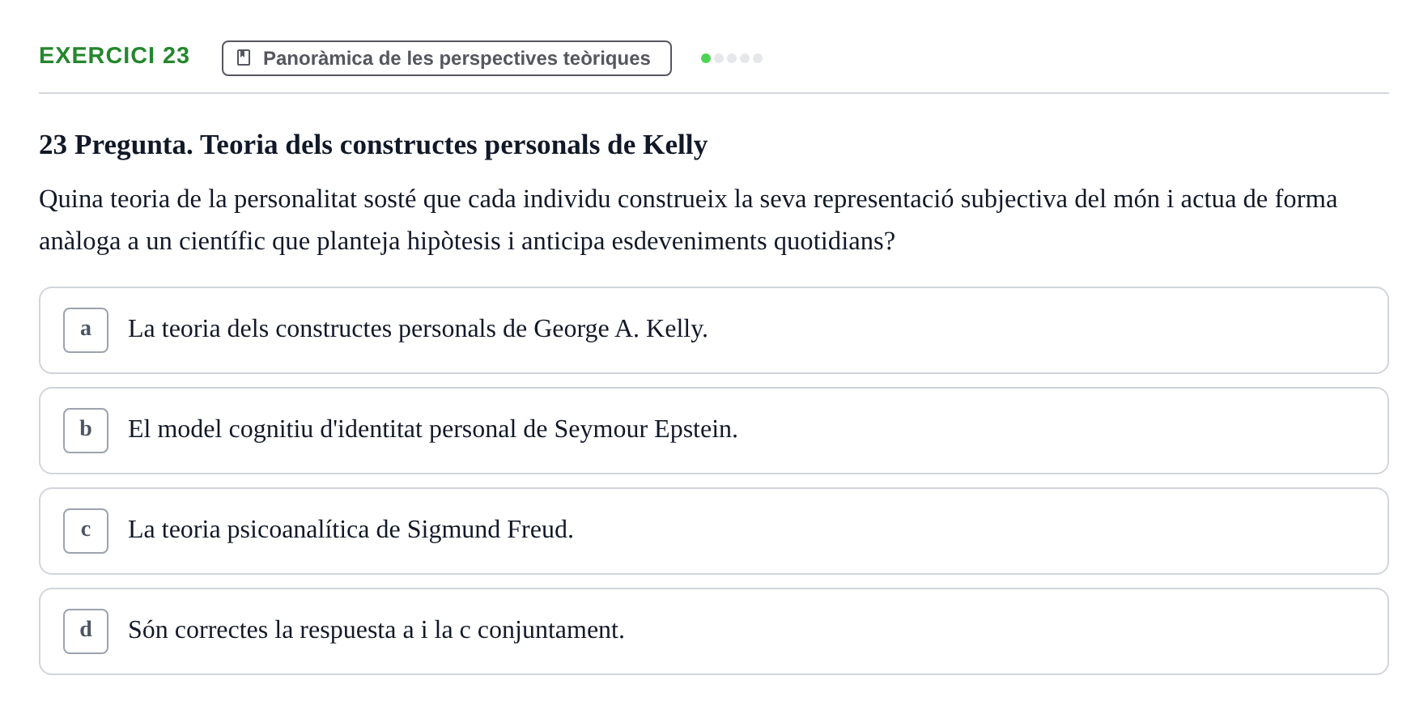This screenshot has width=1428, height=714.
Task: Select letter badge 'd' option
Action: [86, 631]
